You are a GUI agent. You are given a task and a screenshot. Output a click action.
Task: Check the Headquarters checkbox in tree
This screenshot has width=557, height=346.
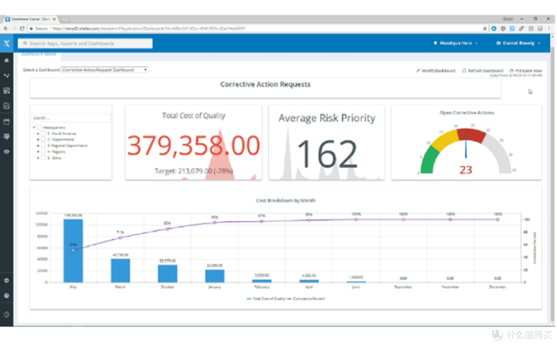click(x=39, y=127)
